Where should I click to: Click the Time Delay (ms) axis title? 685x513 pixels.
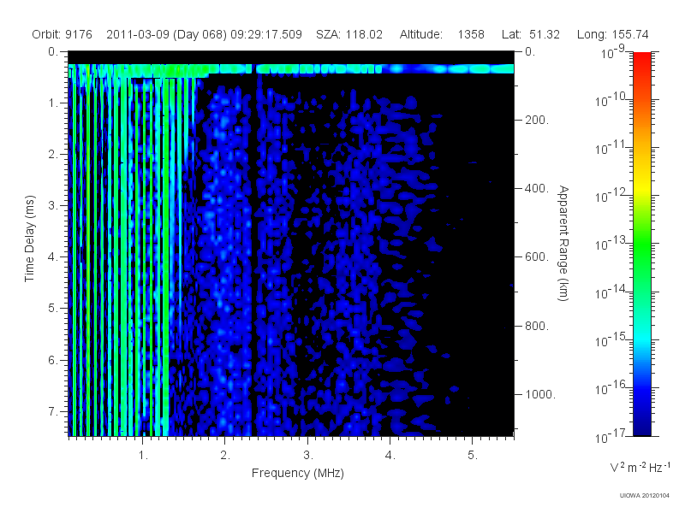click(x=29, y=239)
